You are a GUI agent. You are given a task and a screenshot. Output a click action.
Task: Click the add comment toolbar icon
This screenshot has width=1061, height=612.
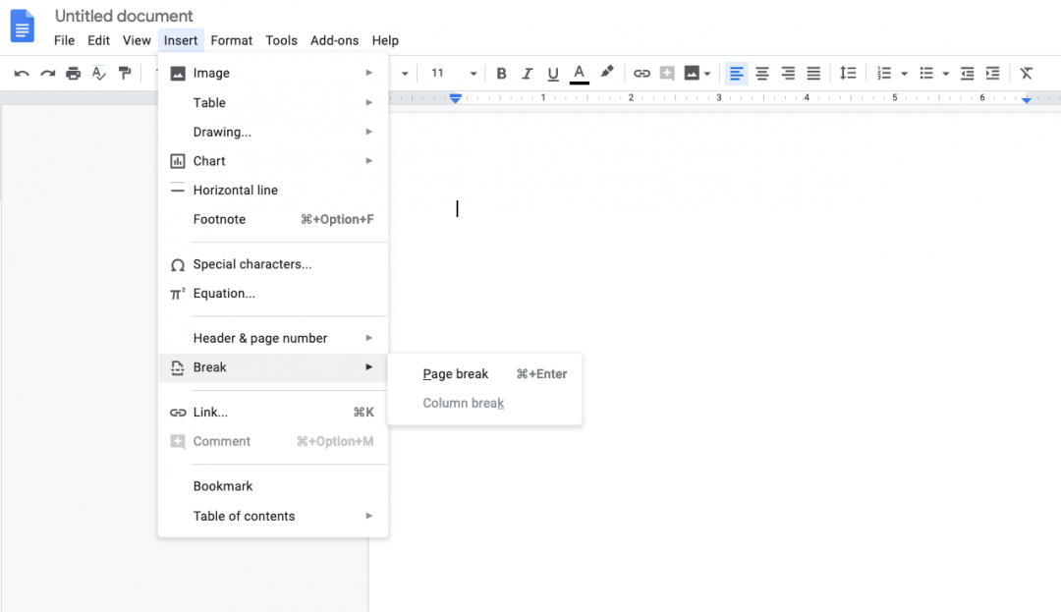(667, 73)
